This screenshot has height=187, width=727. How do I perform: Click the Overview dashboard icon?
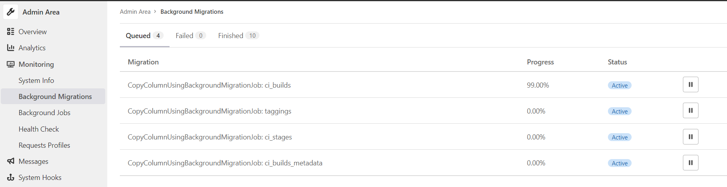click(x=11, y=31)
